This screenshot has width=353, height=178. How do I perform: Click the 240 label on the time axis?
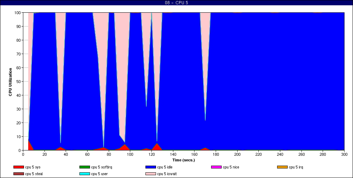tap(280, 154)
